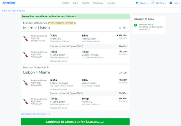181x126 pixels.
Task: Click American Airlines logo for Flight 68
Action: (x=26, y=38)
